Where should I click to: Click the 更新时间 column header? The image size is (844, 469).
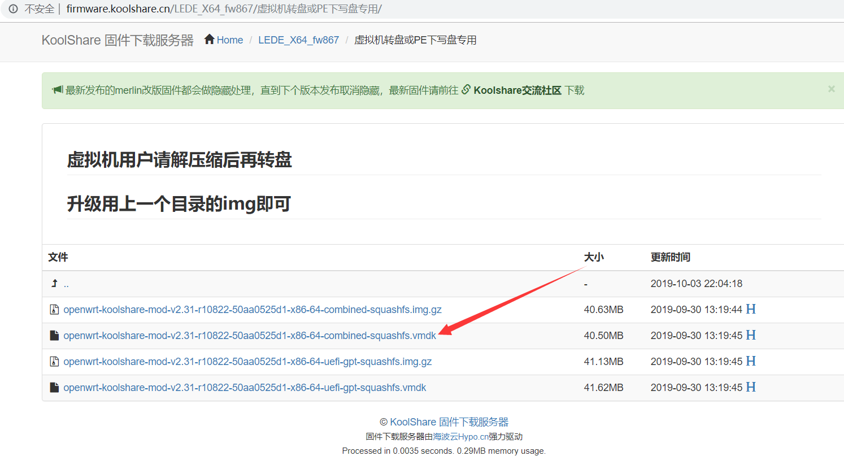(670, 257)
